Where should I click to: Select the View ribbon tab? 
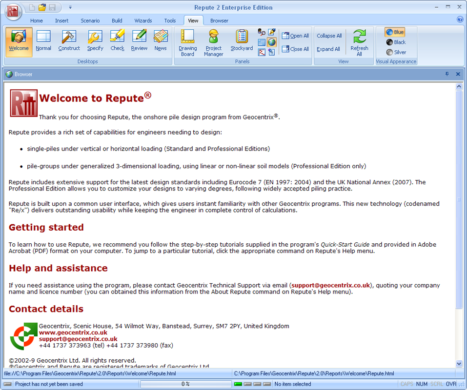tap(193, 20)
